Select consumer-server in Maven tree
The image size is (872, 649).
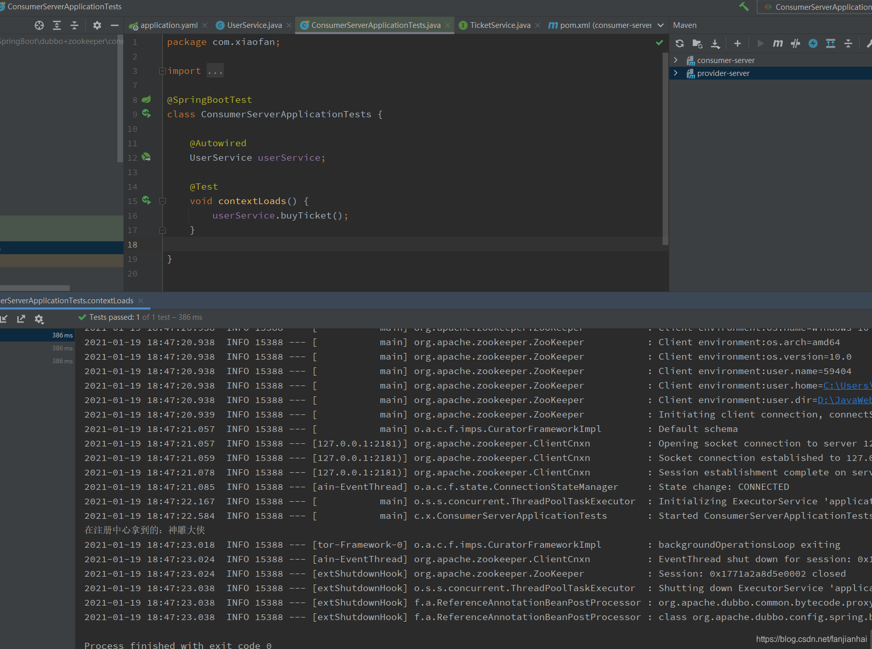[726, 60]
